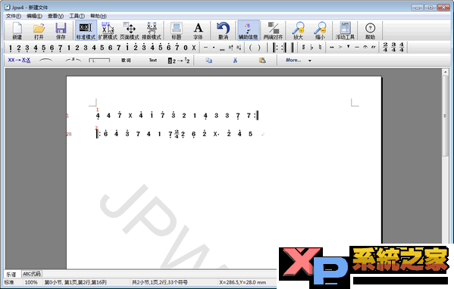Click the Text button in toolbar

tap(153, 60)
